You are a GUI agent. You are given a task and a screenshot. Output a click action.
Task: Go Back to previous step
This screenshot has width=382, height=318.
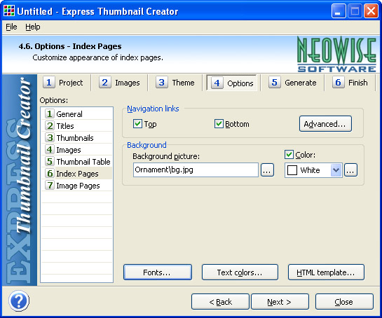(221, 302)
